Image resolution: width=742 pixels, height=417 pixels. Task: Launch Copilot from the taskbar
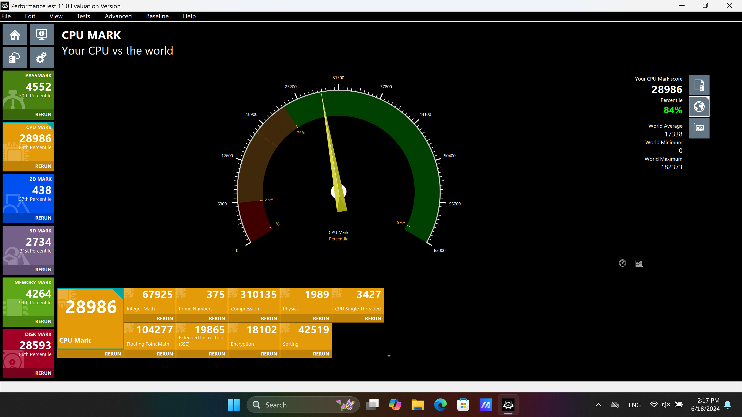click(395, 405)
